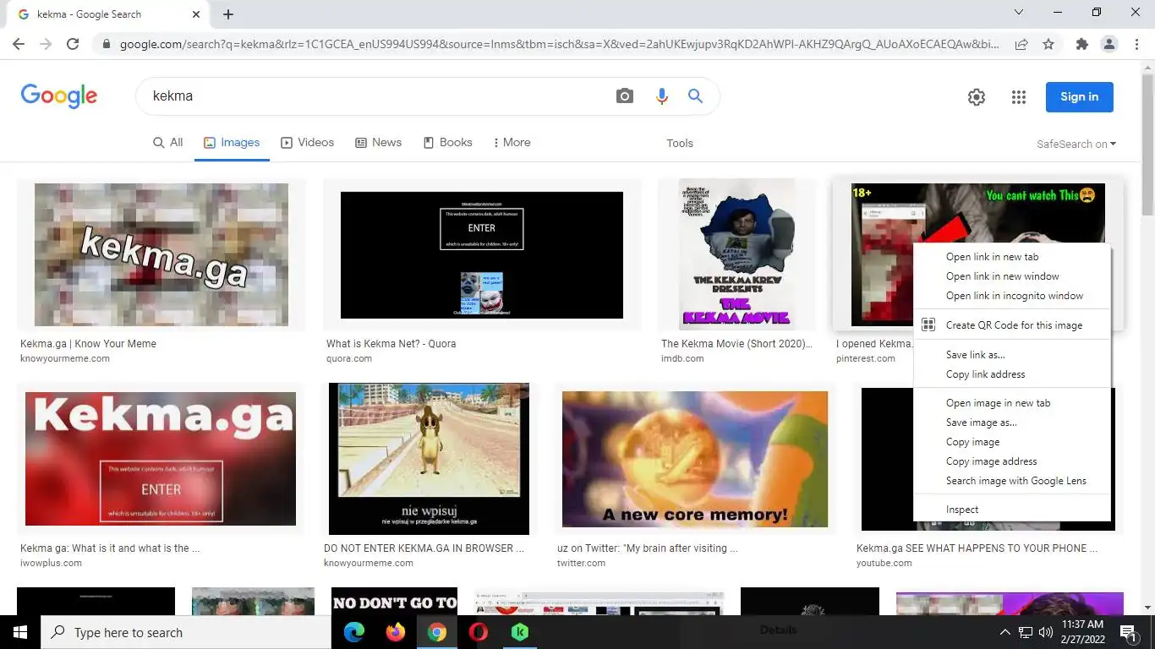1155x649 pixels.
Task: Open a new browser tab
Action: coord(228,14)
